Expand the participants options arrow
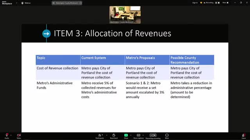The width and height of the screenshot is (250, 140). 107,135
